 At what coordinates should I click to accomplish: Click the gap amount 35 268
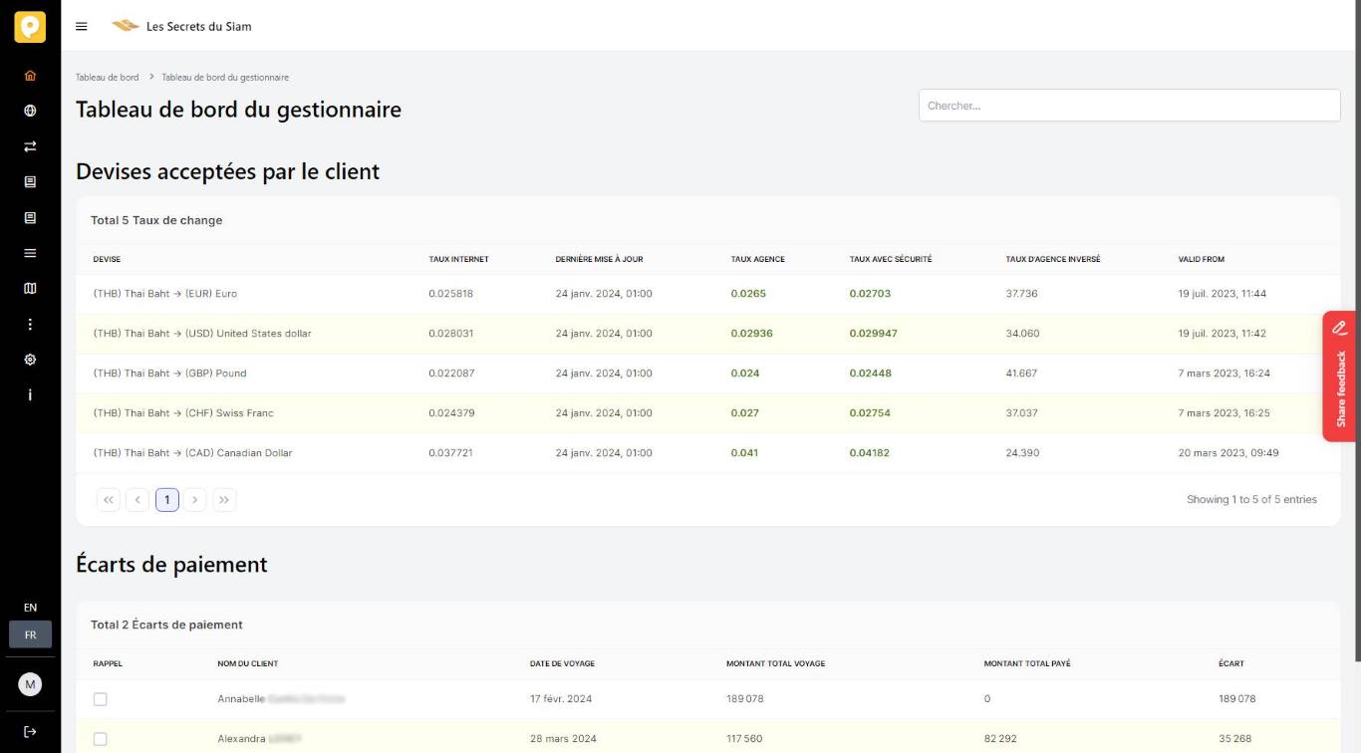pos(1236,739)
